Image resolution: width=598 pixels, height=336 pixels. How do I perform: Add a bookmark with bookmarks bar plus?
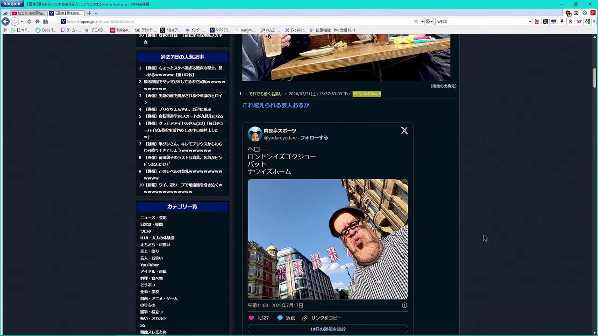(5, 30)
